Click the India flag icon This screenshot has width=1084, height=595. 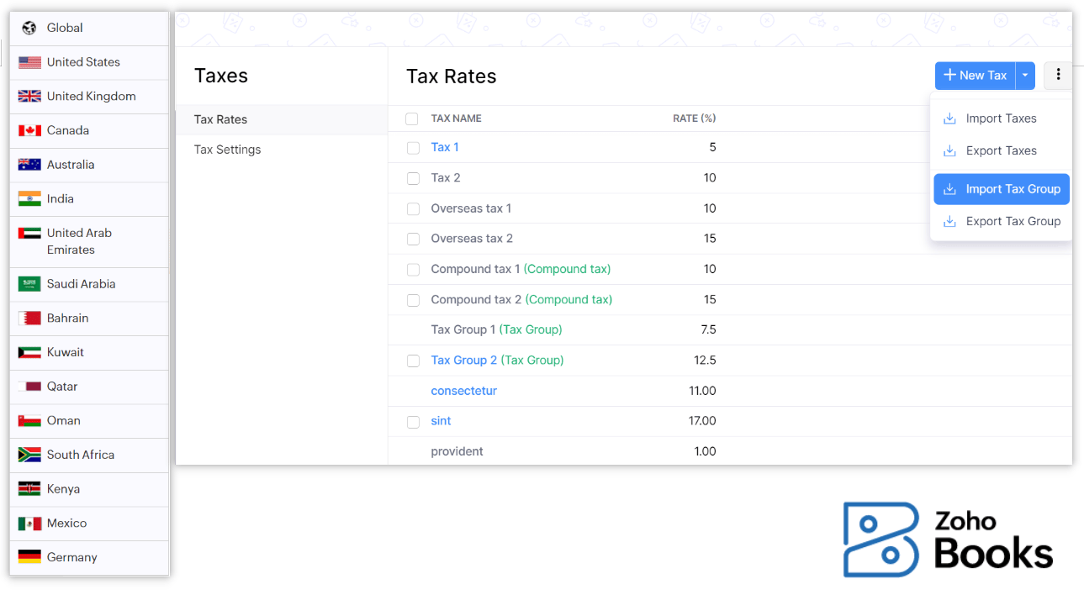pos(29,199)
